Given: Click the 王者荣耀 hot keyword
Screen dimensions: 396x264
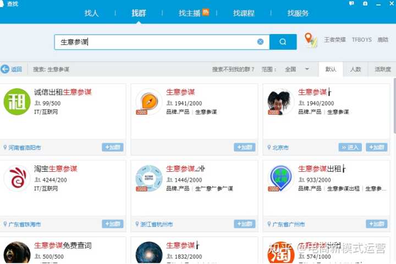Looking at the screenshot, I should click(335, 40).
